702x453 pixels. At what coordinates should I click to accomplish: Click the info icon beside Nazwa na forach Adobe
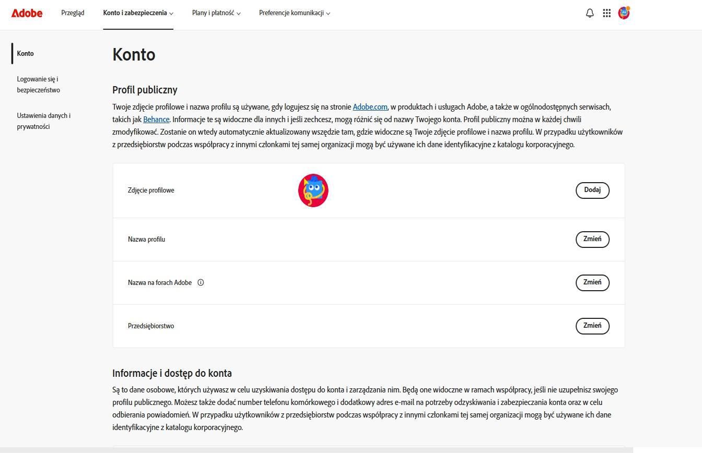(x=201, y=283)
